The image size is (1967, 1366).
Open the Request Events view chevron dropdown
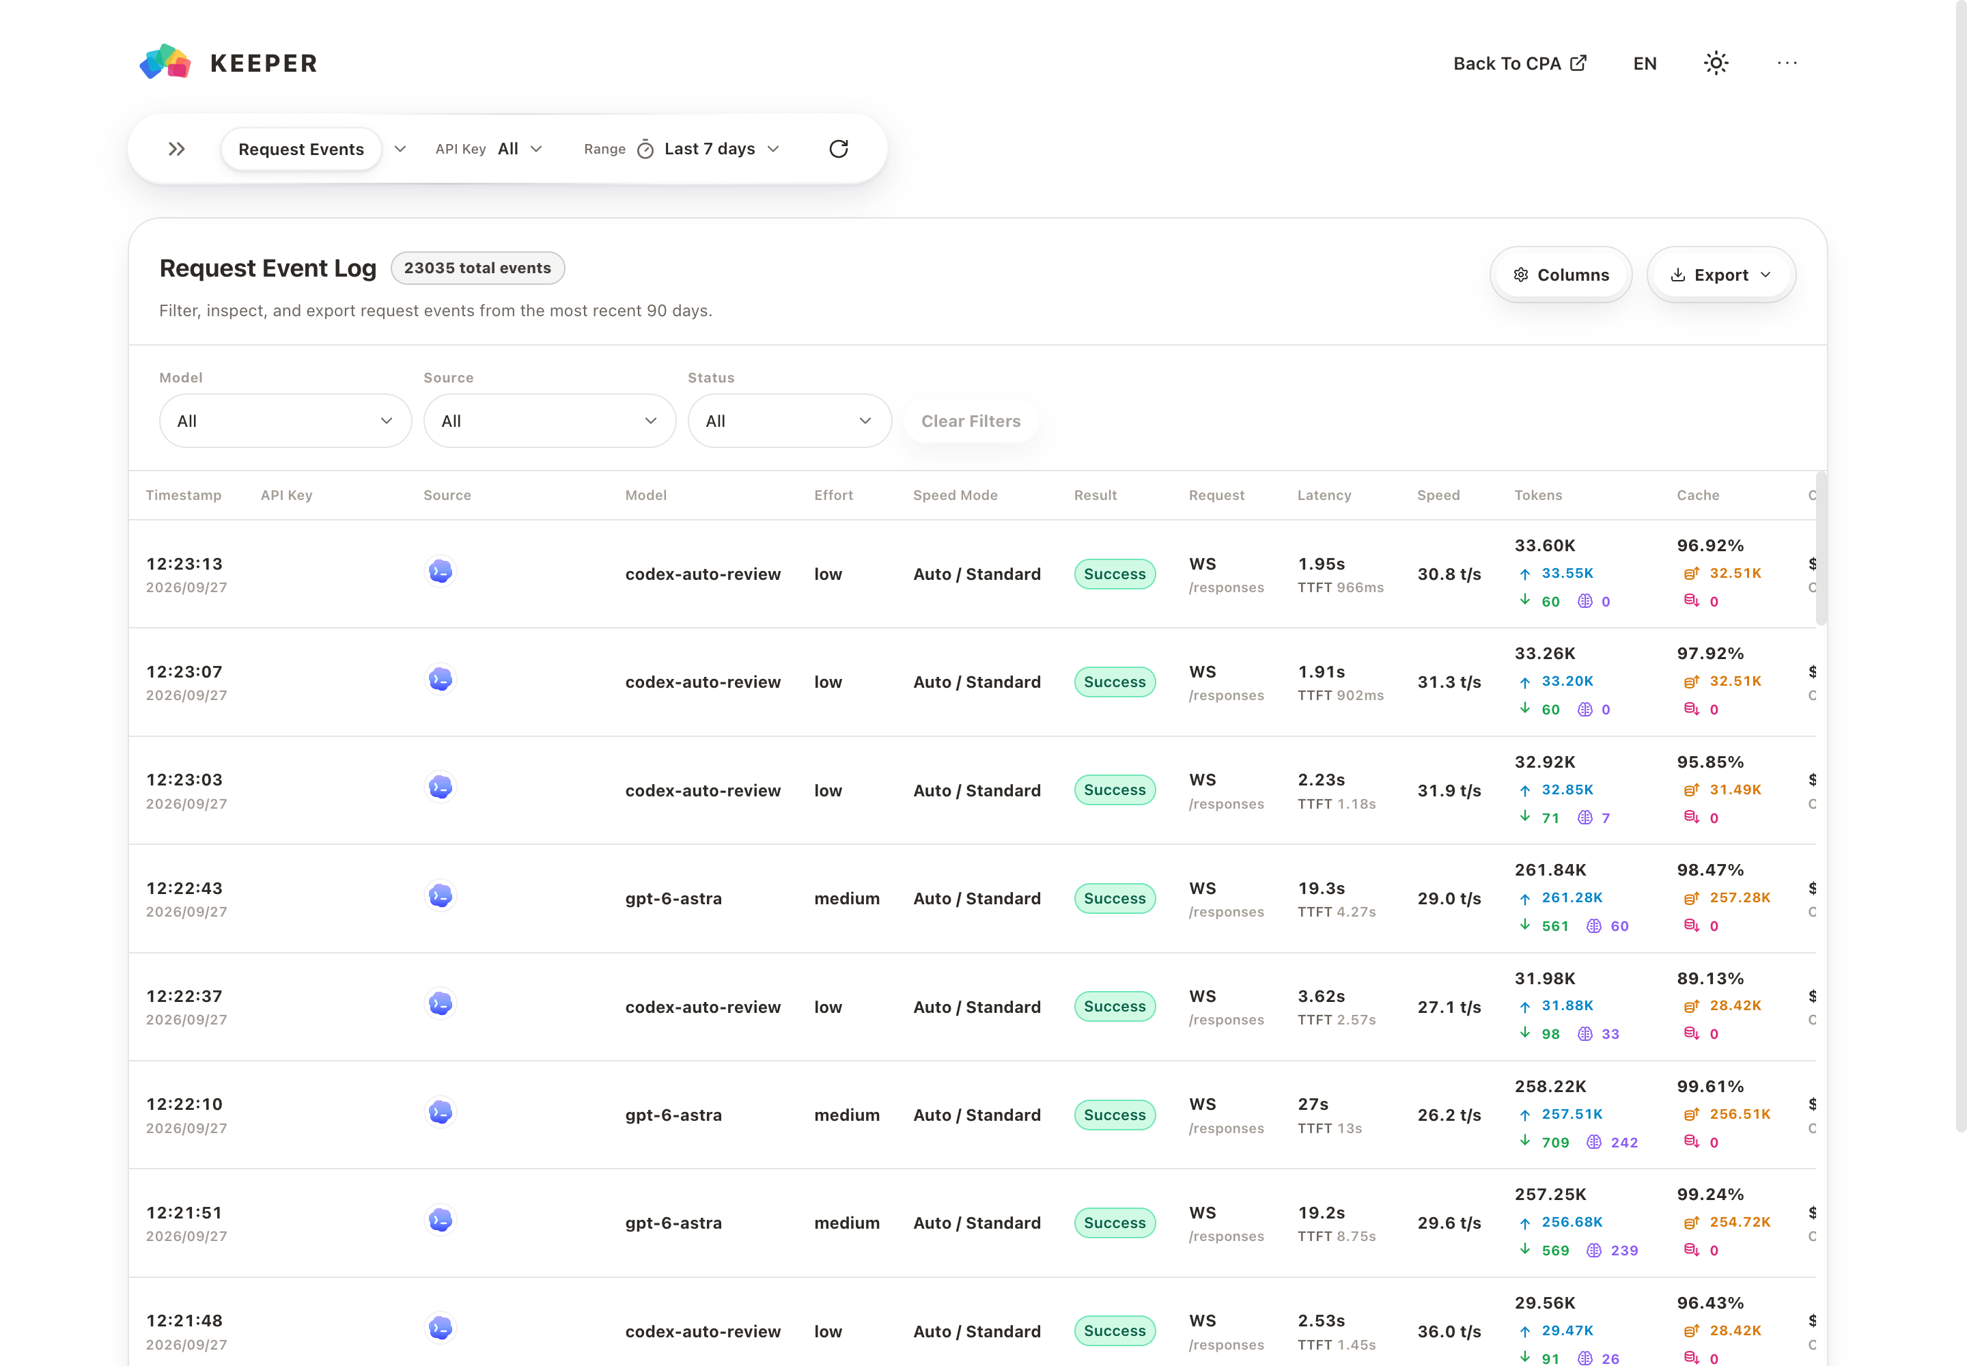click(x=400, y=149)
